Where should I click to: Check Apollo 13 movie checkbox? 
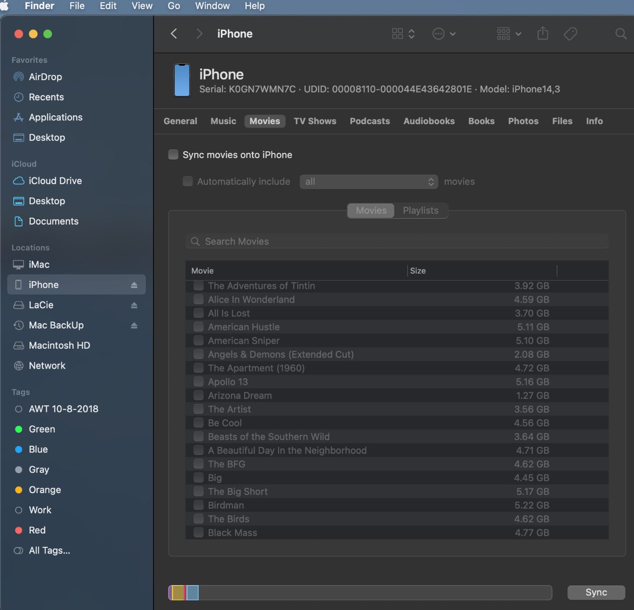[198, 382]
